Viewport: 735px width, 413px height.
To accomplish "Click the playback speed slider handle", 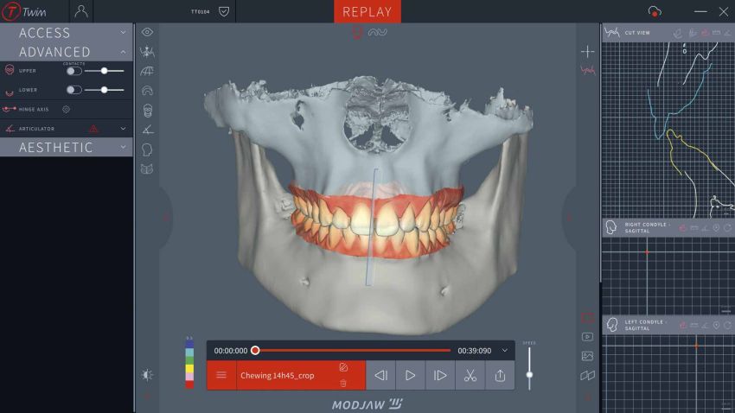I will [x=529, y=374].
